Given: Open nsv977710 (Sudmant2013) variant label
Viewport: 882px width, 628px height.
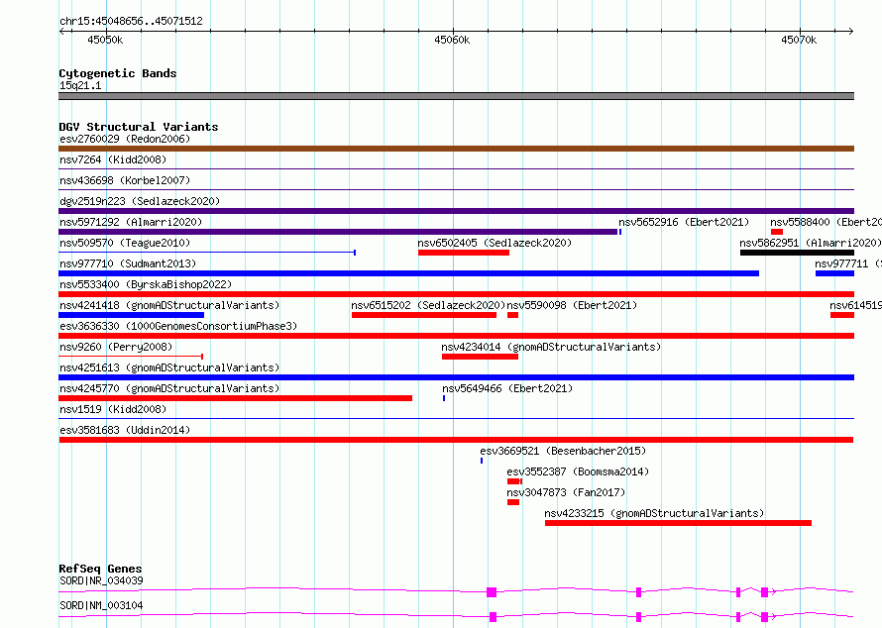Looking at the screenshot, I should tap(128, 263).
